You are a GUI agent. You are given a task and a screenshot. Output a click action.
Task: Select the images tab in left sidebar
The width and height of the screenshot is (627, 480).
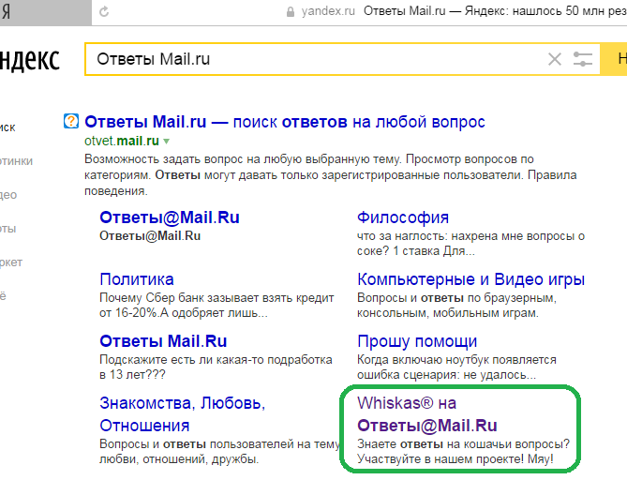point(16,161)
